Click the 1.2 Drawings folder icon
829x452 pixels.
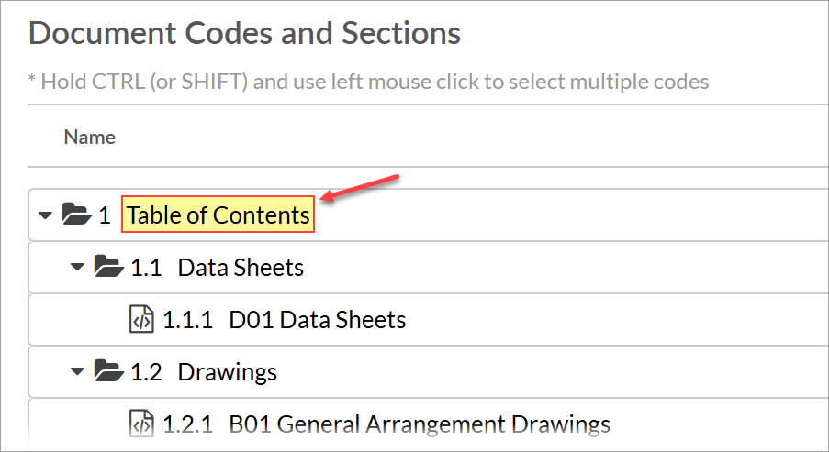tap(108, 372)
